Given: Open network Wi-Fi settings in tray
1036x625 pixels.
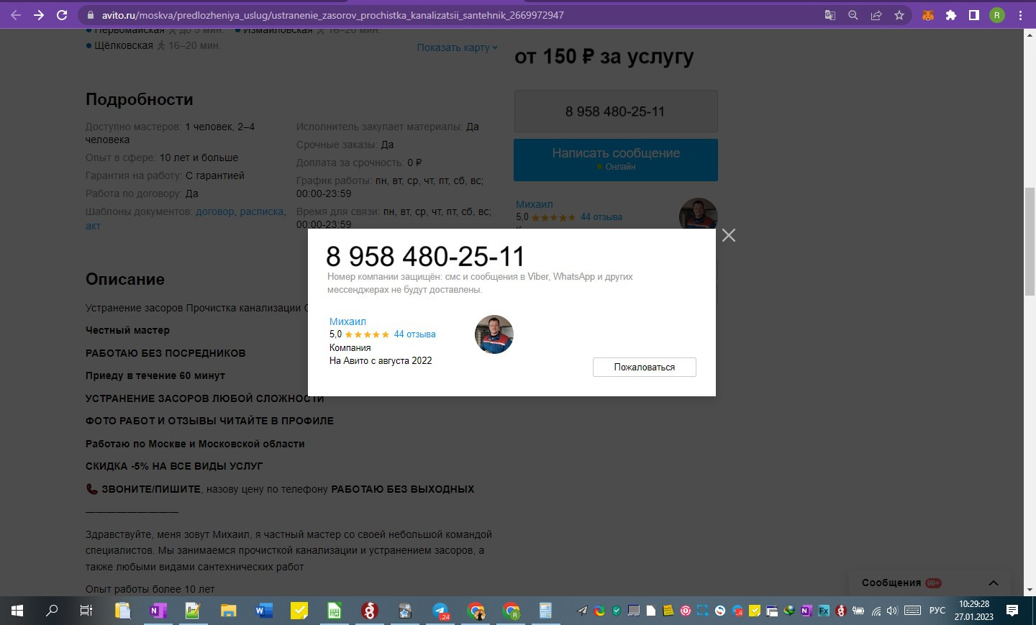Looking at the screenshot, I should (876, 611).
